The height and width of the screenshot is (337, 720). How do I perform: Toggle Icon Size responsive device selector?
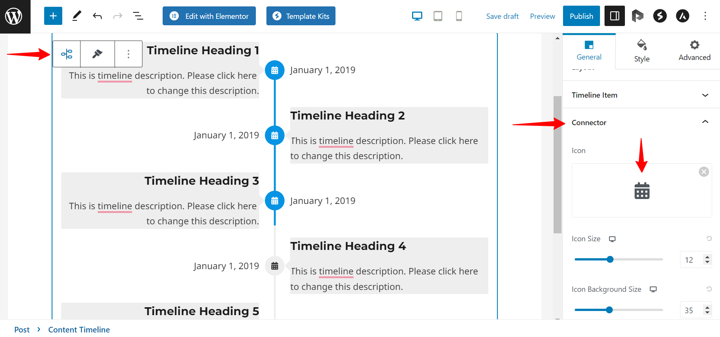(612, 239)
